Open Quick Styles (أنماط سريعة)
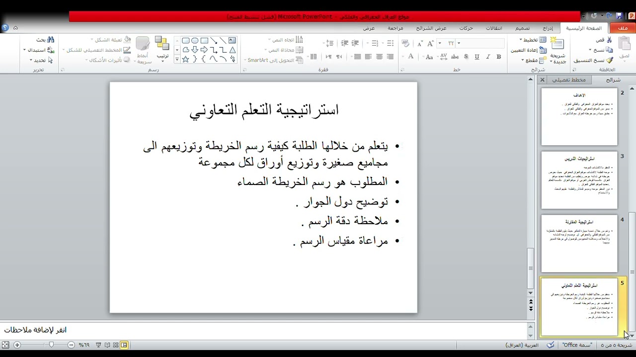Viewport: 636px width, 357px height. coord(144,51)
